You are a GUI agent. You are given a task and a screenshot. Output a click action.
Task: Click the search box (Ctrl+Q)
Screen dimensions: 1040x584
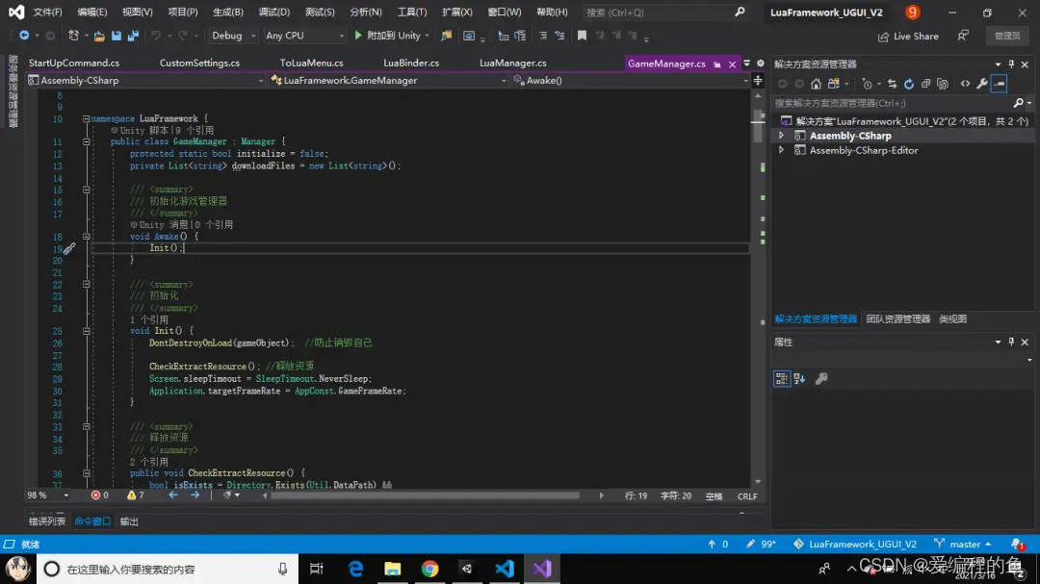(664, 12)
